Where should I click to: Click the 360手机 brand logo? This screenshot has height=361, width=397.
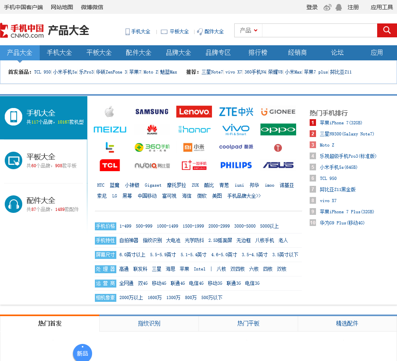click(152, 147)
